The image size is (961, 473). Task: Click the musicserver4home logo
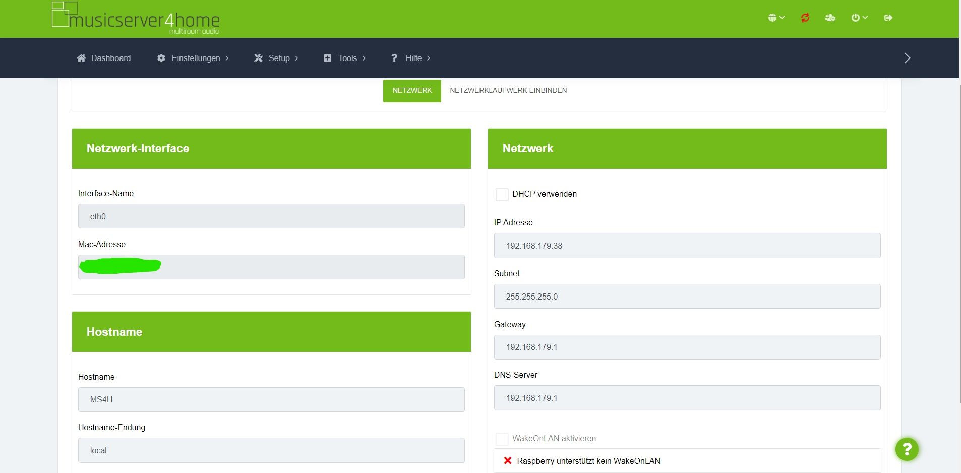(x=136, y=18)
